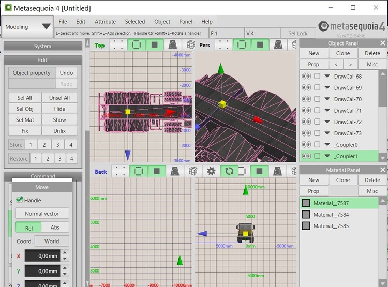Collapse the DrawCal-71 triangle expander
Viewport: 388px width, 287px height.
click(x=327, y=110)
